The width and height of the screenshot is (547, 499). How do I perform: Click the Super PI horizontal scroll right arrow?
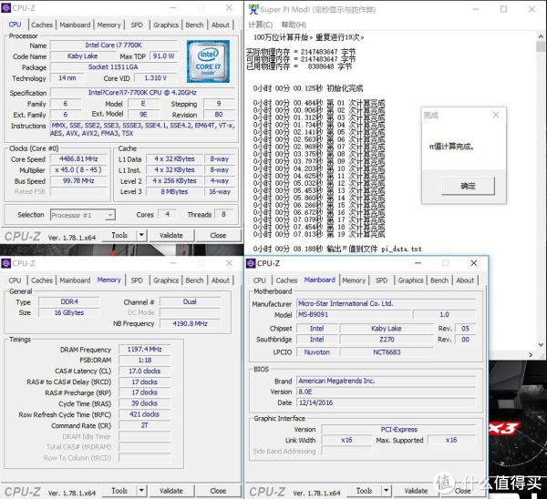531,355
